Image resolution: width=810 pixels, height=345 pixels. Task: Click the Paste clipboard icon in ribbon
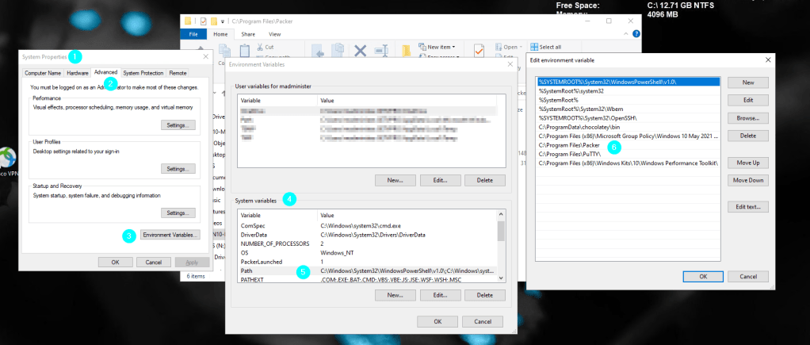pyautogui.click(x=244, y=52)
